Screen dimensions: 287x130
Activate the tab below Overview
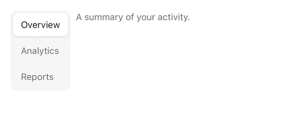(40, 51)
